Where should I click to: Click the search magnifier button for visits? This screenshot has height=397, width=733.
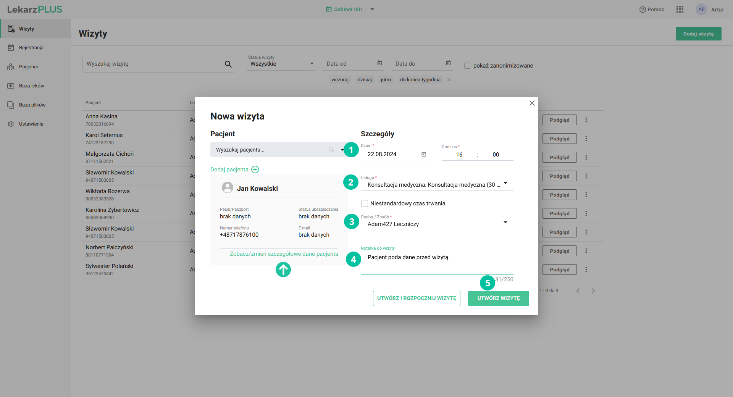click(x=228, y=64)
